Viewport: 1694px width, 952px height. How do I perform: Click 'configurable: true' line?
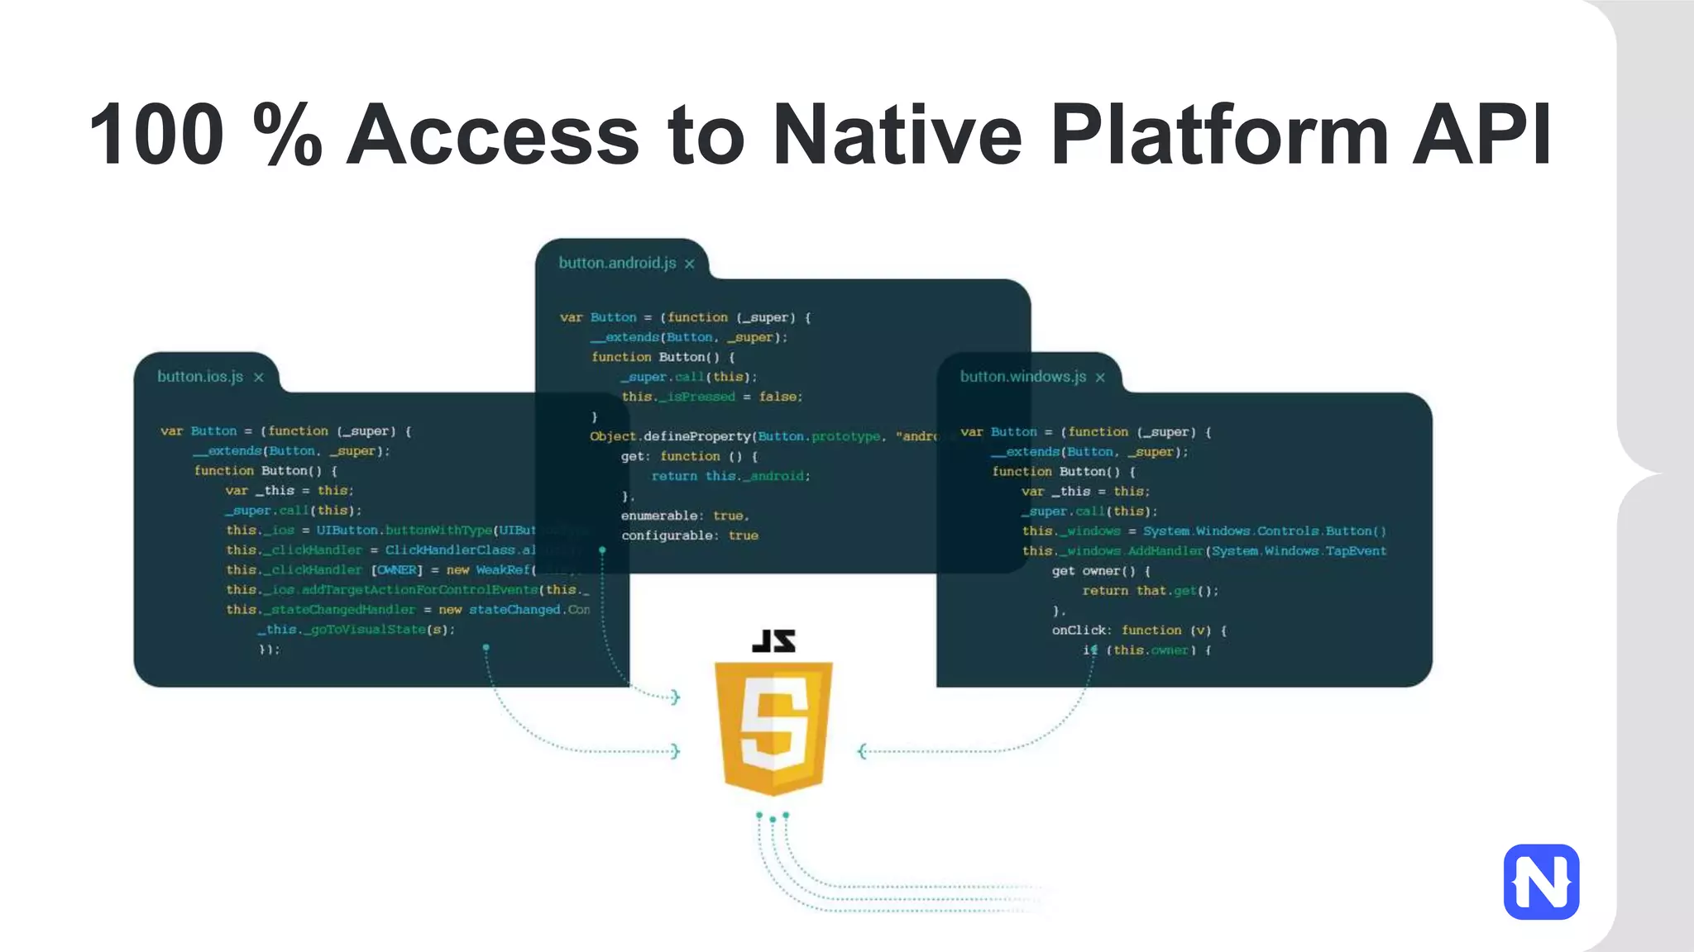click(690, 535)
